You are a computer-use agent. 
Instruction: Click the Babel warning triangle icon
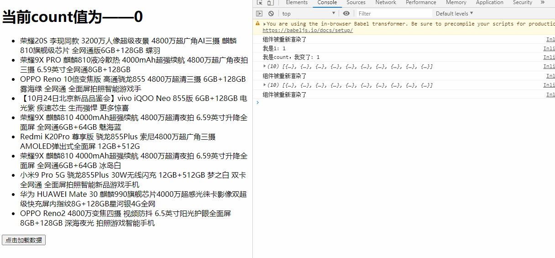tap(258, 24)
